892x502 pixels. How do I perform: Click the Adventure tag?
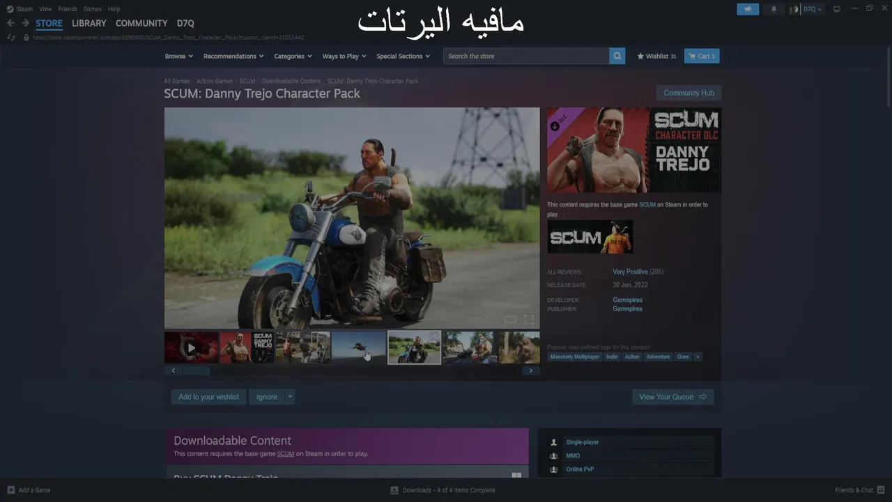[x=658, y=357]
